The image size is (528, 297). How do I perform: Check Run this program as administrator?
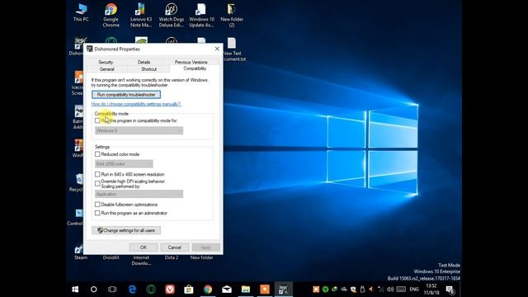[97, 213]
